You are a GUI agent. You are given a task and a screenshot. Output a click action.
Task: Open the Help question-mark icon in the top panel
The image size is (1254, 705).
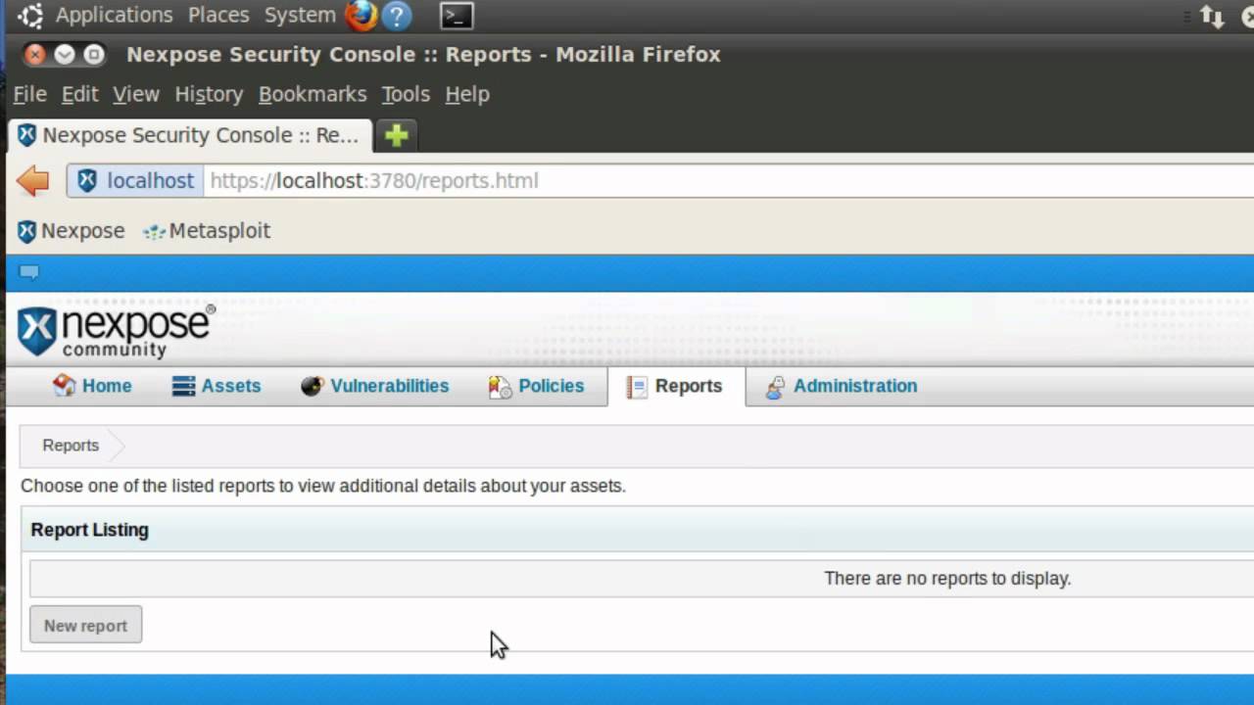coord(396,16)
